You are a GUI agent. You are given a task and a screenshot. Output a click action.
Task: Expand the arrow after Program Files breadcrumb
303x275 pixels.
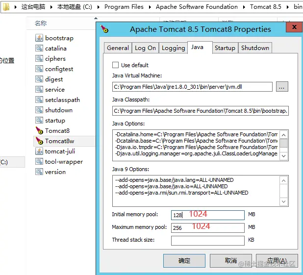(150, 7)
